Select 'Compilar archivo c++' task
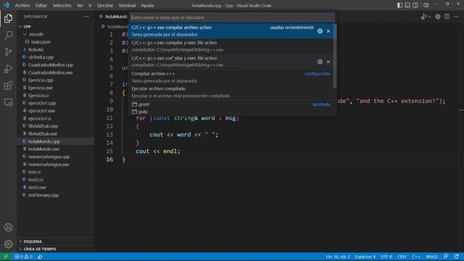This screenshot has height=261, width=464. [231, 77]
